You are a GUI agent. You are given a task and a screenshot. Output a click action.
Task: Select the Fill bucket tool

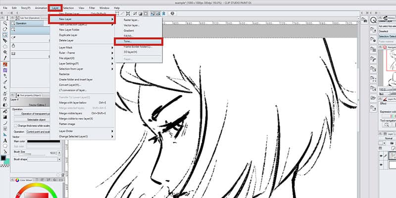point(5,111)
